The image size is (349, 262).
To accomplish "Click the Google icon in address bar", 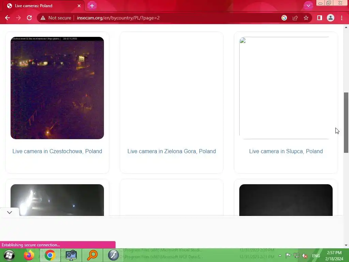I will point(284,18).
